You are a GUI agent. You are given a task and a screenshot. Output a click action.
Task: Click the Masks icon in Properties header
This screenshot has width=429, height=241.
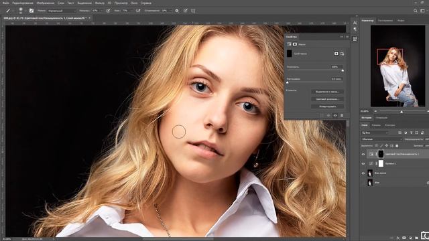[295, 44]
